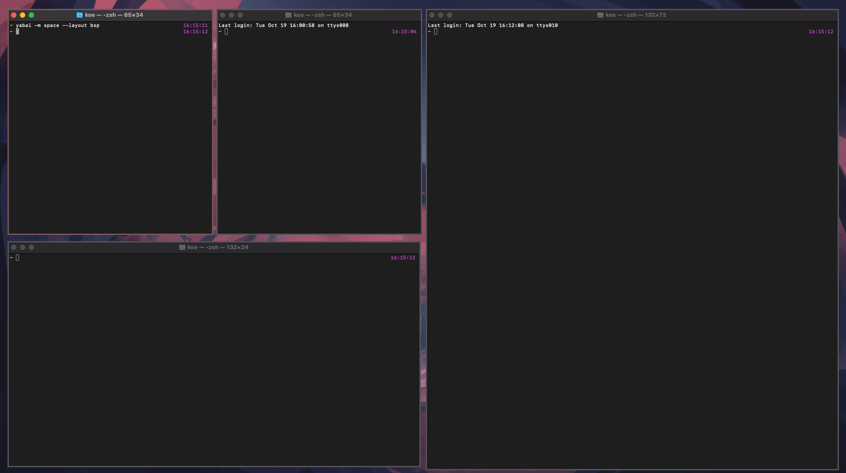Click the green zoom button on the active terminal
The image size is (846, 473).
[31, 15]
